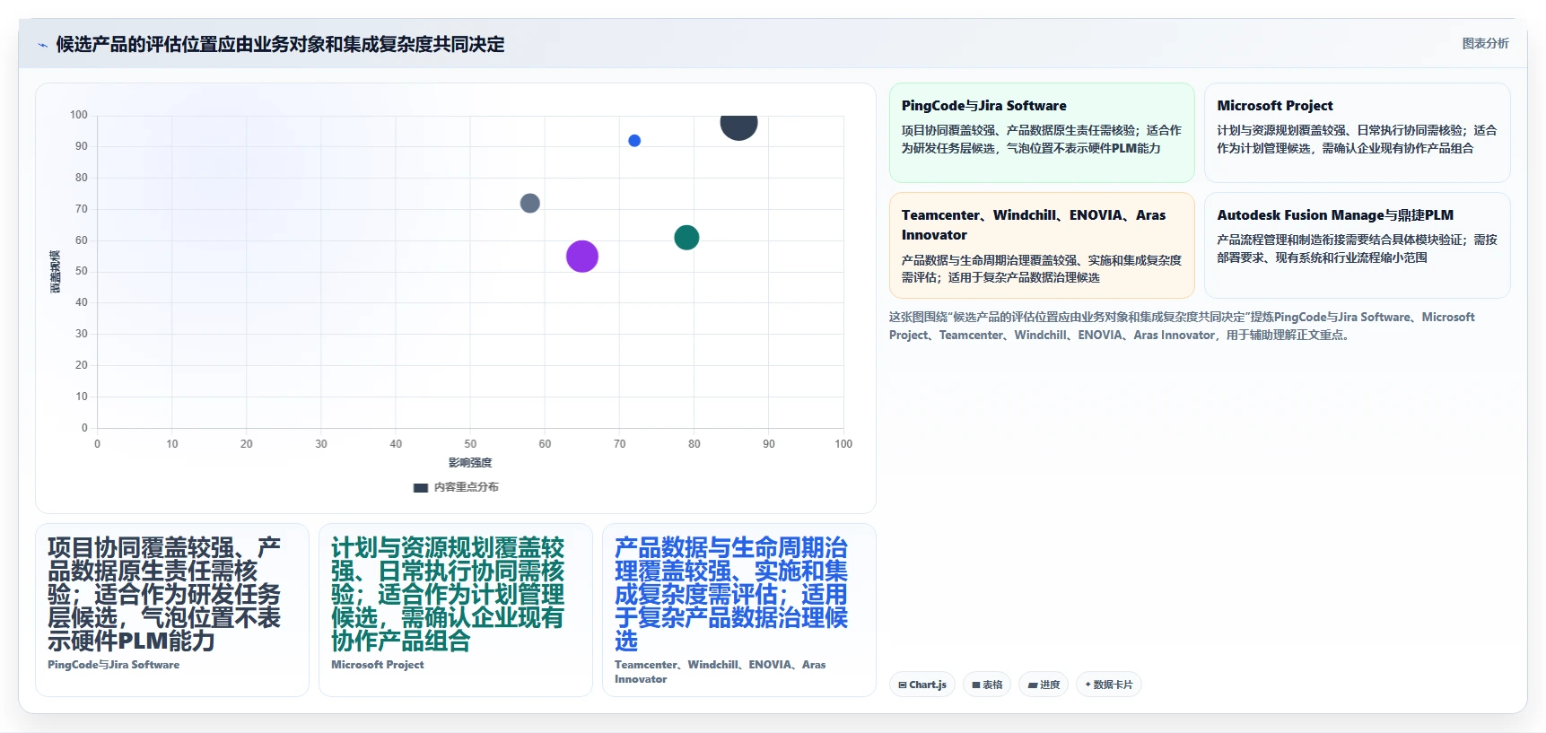Click the icon inside 进度 chip

[1033, 685]
